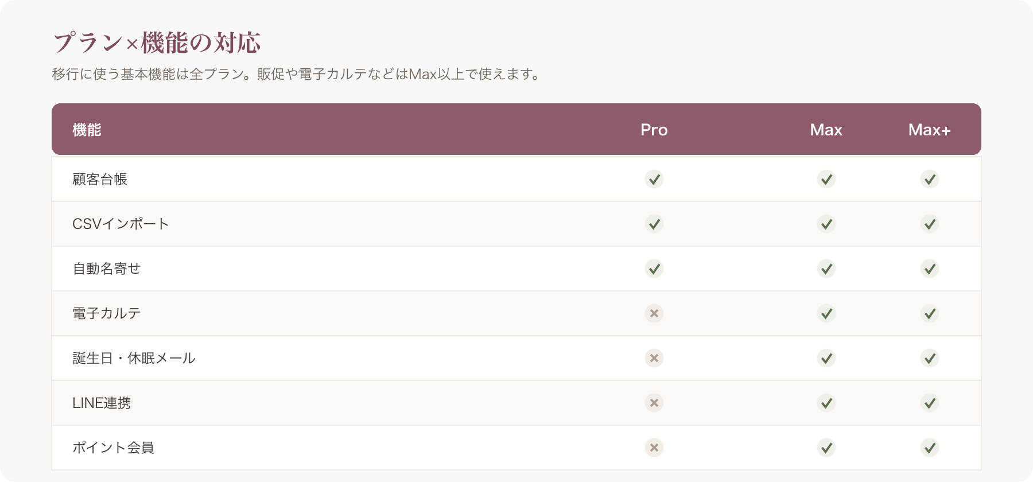Select the Max+ column header
The width and height of the screenshot is (1033, 482).
click(x=930, y=130)
